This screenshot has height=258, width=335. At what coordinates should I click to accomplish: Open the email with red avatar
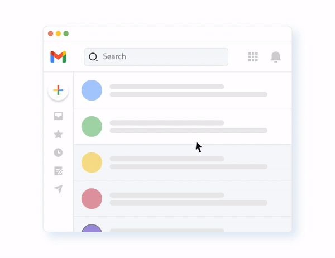(x=183, y=199)
